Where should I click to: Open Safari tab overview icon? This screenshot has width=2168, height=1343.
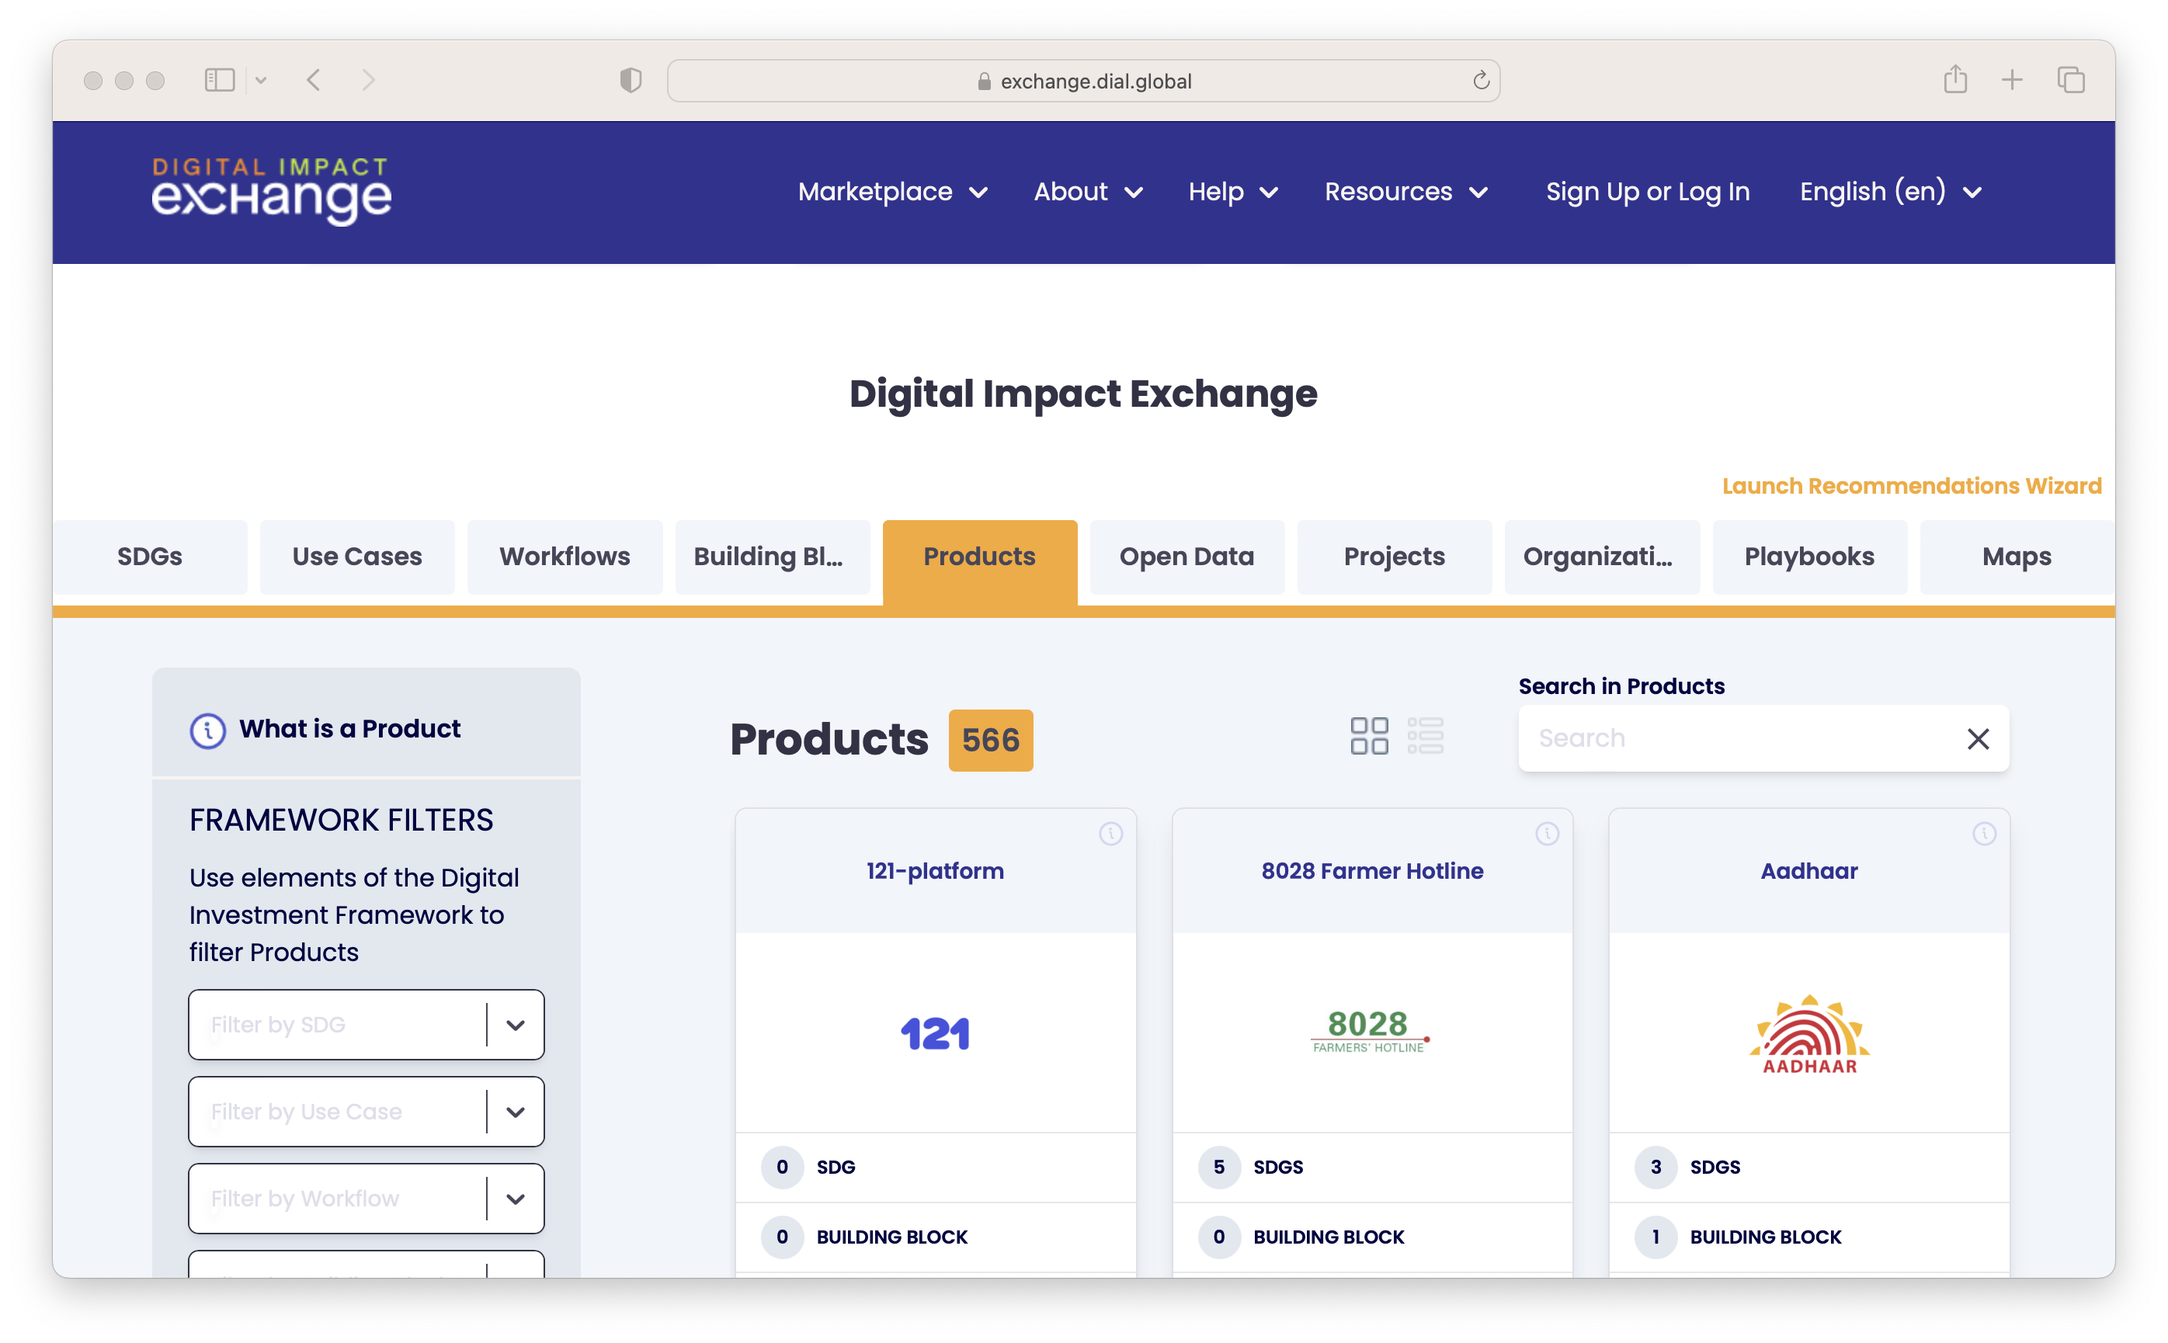pyautogui.click(x=2070, y=80)
